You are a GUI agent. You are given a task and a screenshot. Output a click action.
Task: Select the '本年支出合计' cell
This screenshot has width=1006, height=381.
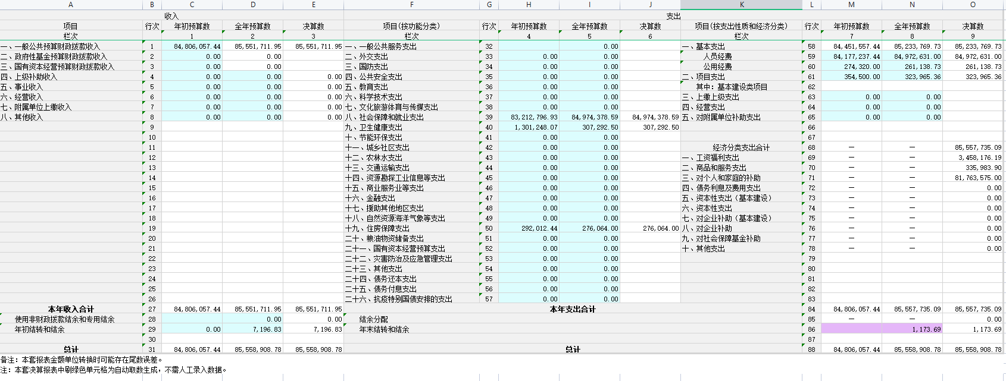point(572,309)
